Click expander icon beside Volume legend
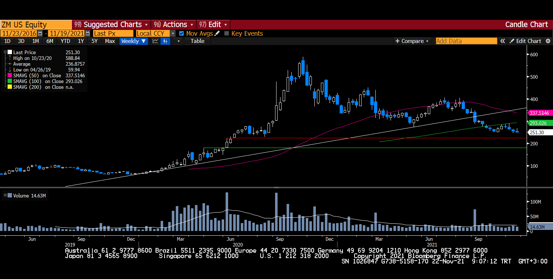Screen dimensions: 553x279 tap(5, 196)
